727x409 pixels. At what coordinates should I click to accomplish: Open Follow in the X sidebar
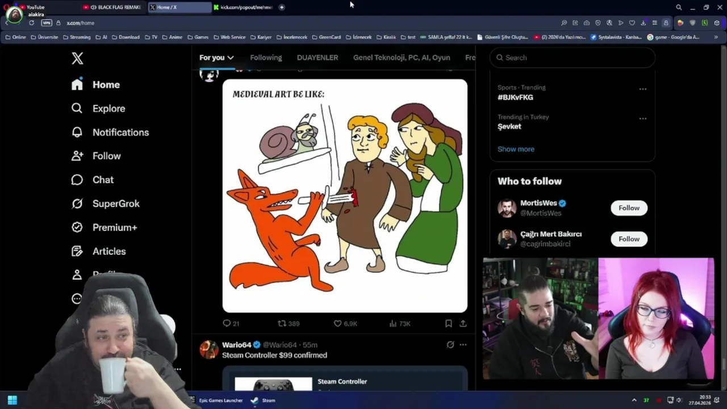coord(95,156)
